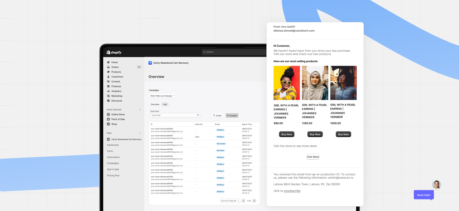Screen dimensions: 459x211
Task: Toggle the SentBox filter button
Action: point(232,116)
